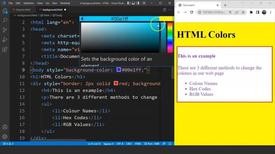Click the Chrome address bar URL
The image size is (275, 154).
click(x=214, y=12)
